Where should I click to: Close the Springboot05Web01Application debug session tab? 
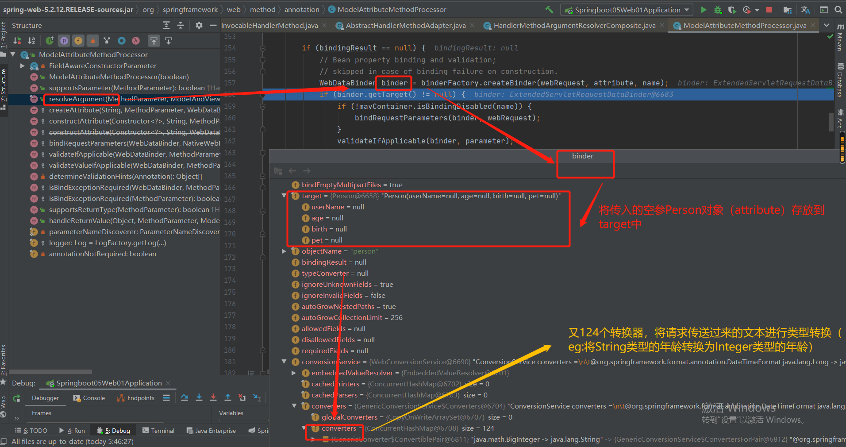(168, 383)
